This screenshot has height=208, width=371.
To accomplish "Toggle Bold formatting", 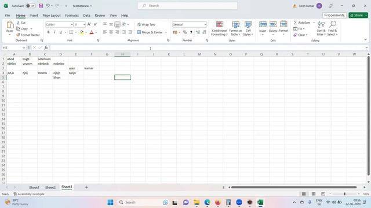I will (x=49, y=32).
